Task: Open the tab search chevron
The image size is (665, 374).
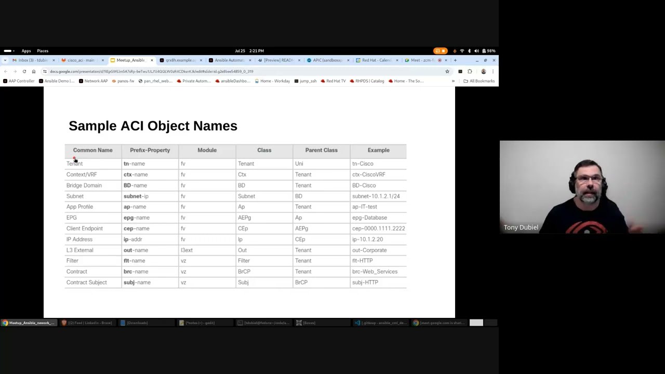Action: pos(5,60)
